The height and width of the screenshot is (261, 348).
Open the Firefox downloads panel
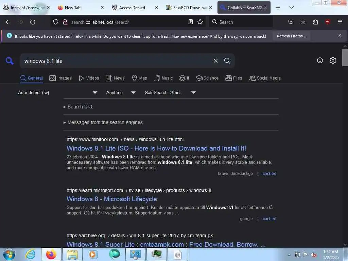(x=303, y=22)
